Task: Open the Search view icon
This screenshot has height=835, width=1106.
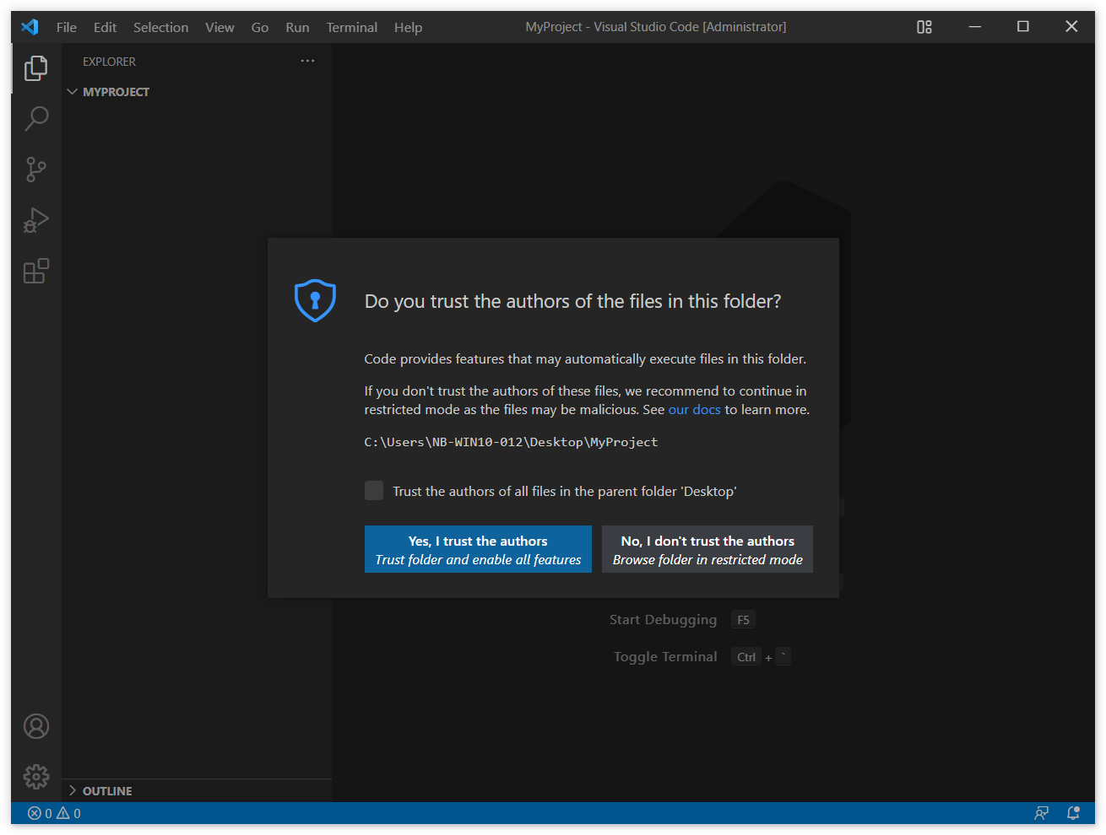Action: [35, 119]
